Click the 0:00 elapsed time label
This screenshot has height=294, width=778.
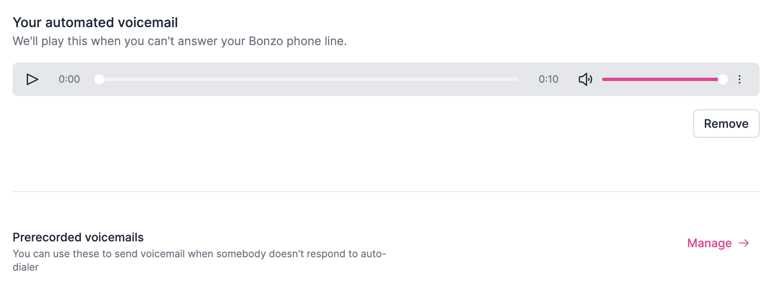click(69, 79)
